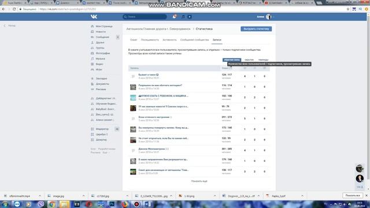Reload the page in Chrome
The width and height of the screenshot is (370, 208).
pyautogui.click(x=14, y=9)
